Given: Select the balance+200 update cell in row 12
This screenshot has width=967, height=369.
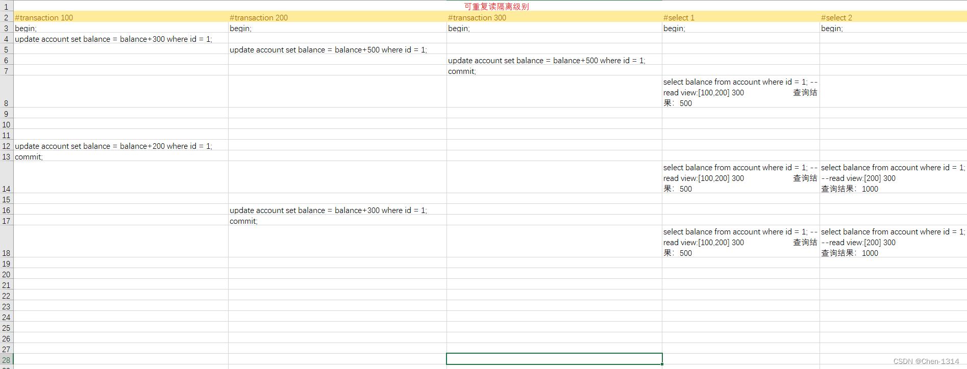Looking at the screenshot, I should click(x=121, y=145).
